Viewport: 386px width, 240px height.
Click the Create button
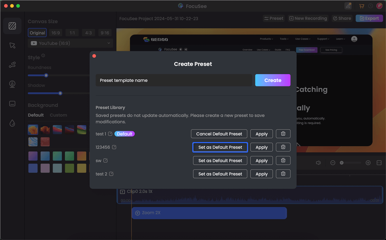[273, 80]
